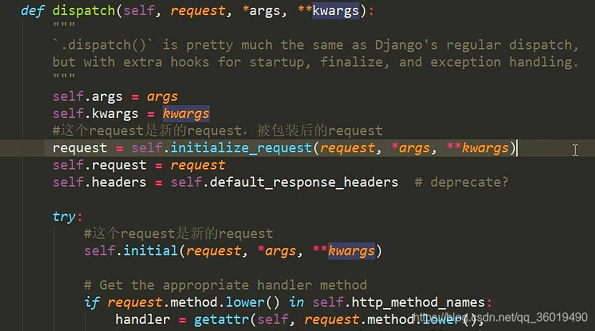Click '# Get the appropriate handler method' comment
The height and width of the screenshot is (331, 595).
[x=226, y=285]
